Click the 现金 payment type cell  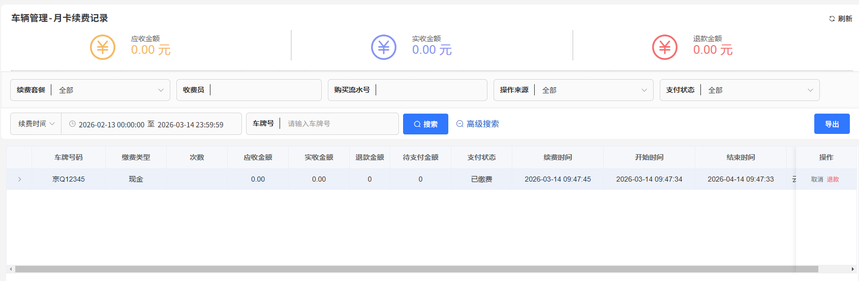(x=136, y=179)
